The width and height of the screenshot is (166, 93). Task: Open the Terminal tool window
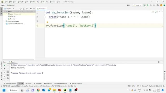[48, 83]
